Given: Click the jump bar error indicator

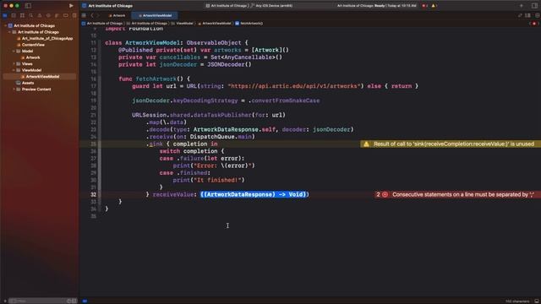Looking at the screenshot, I should [x=534, y=24].
